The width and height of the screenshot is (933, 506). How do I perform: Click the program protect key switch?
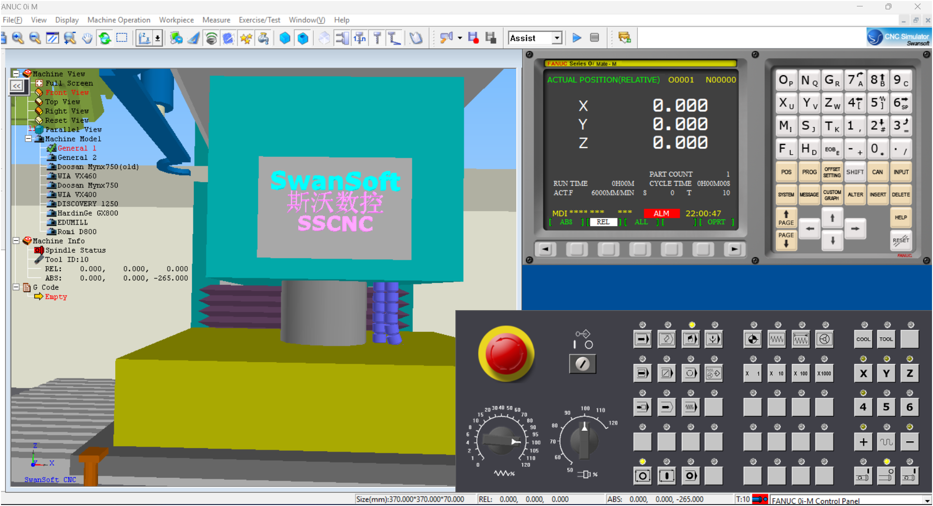pyautogui.click(x=582, y=364)
